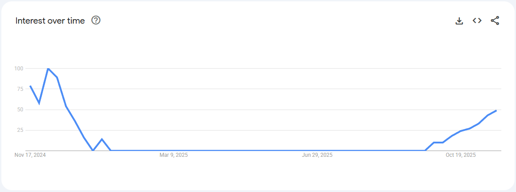Click the Nov 17, 2024 axis label
Viewport: 516px width, 192px height.
tap(30, 155)
